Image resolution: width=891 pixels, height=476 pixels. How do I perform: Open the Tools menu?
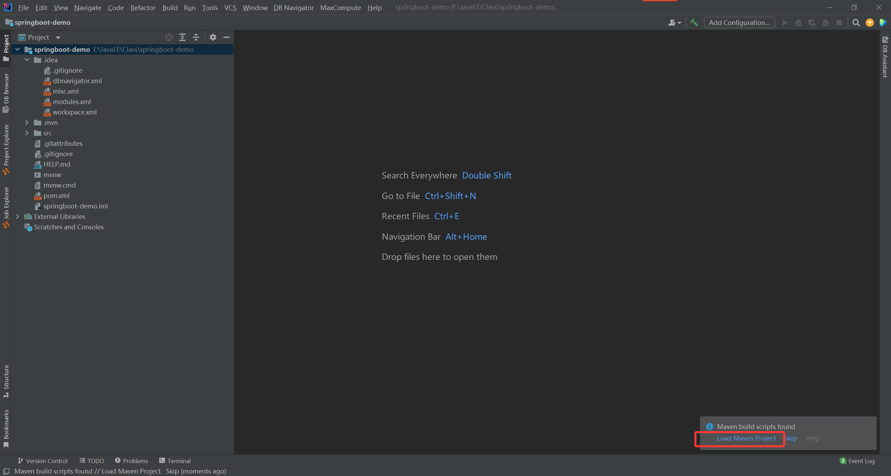(x=210, y=7)
